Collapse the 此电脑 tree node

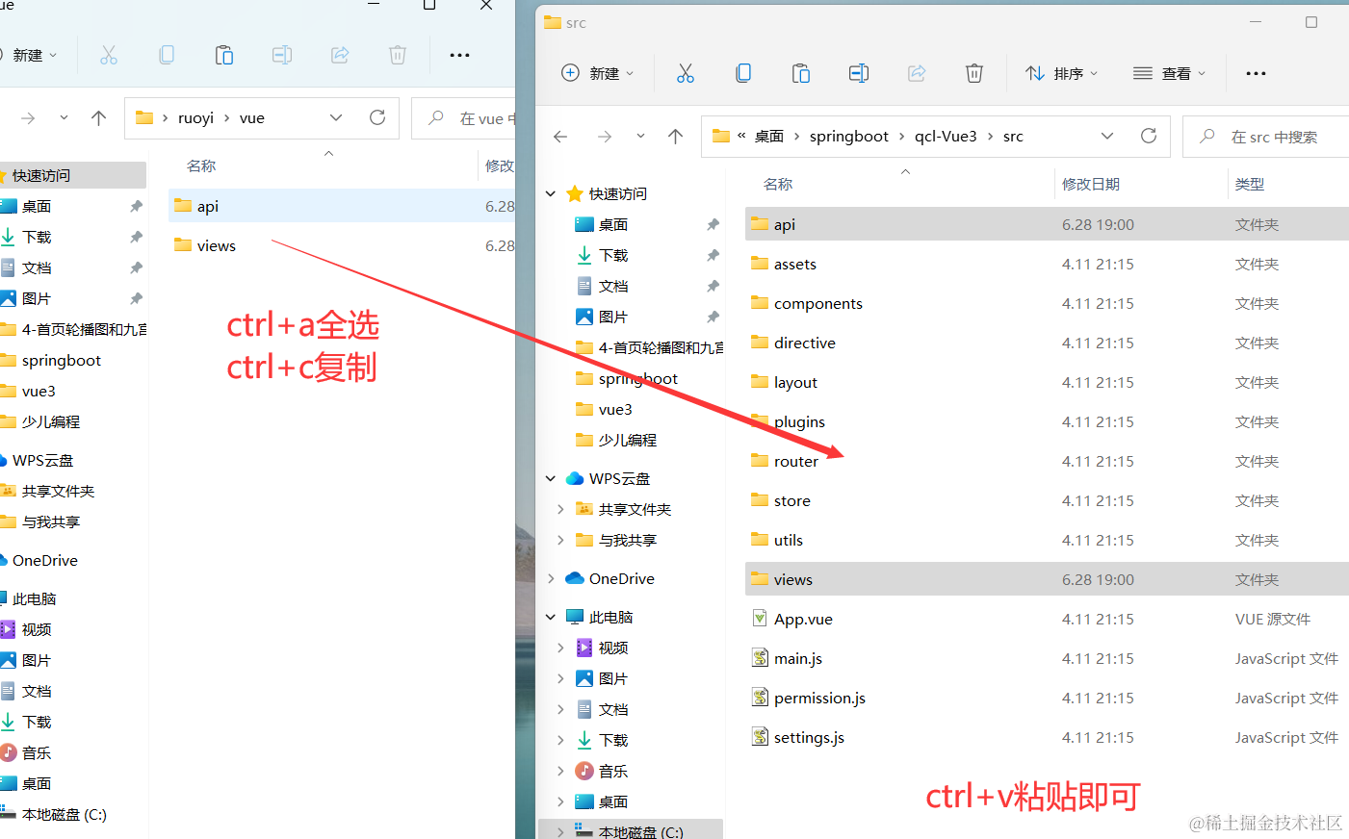pyautogui.click(x=551, y=617)
